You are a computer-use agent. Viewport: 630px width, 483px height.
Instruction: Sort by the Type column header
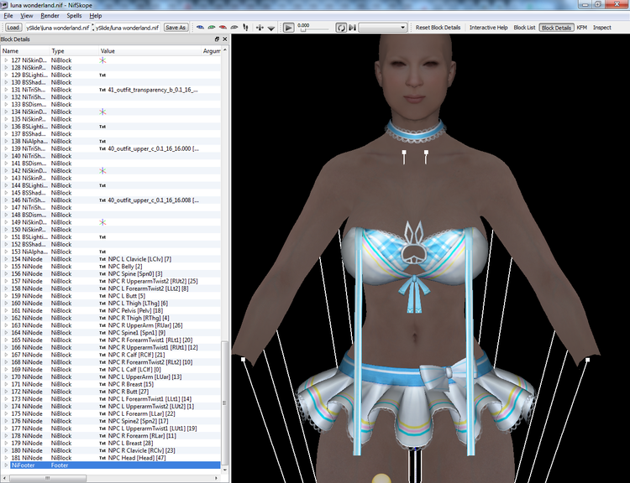pyautogui.click(x=74, y=51)
